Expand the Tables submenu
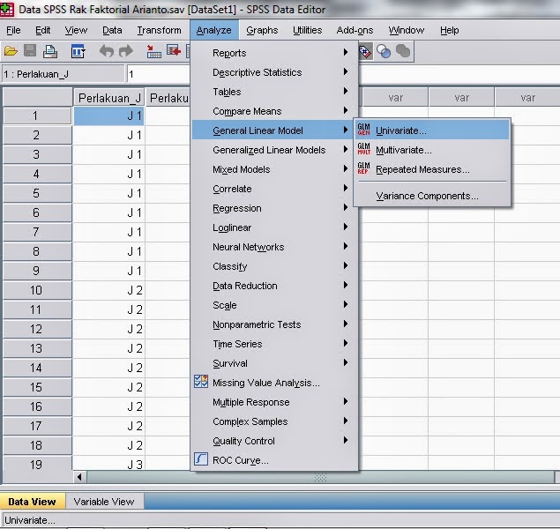This screenshot has width=560, height=529. click(x=274, y=92)
